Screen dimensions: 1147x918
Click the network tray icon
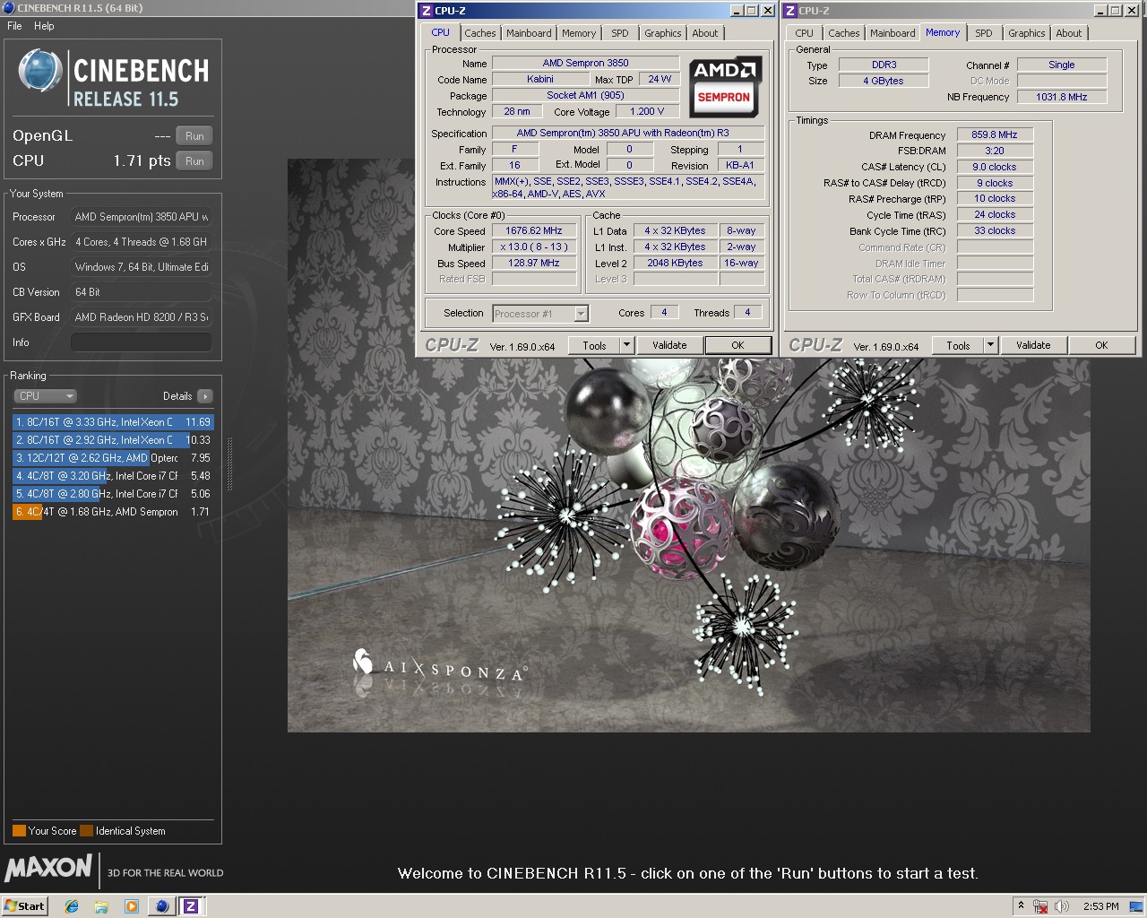[x=1040, y=906]
